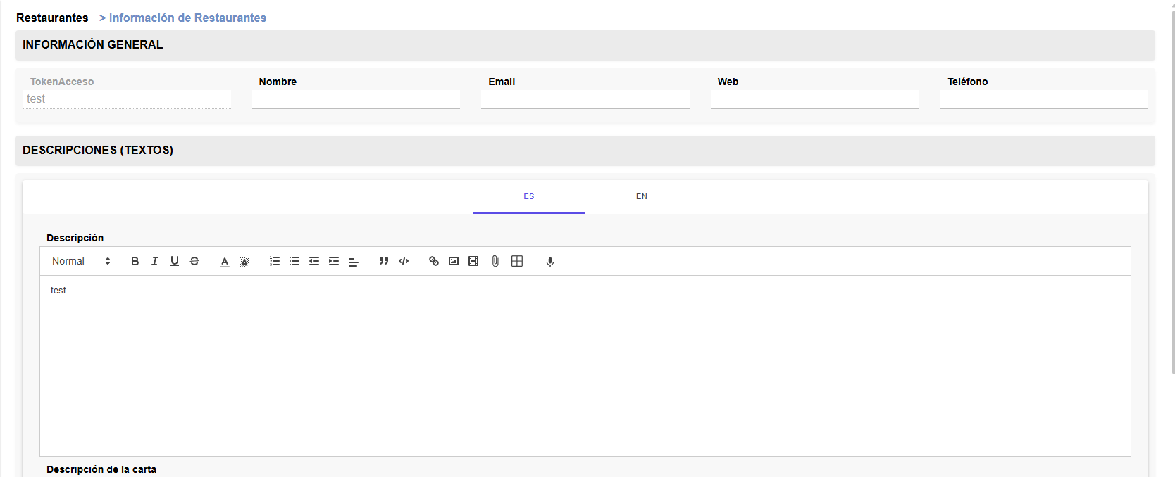The height and width of the screenshot is (477, 1175).
Task: Toggle blockquote formatting
Action: (x=383, y=261)
